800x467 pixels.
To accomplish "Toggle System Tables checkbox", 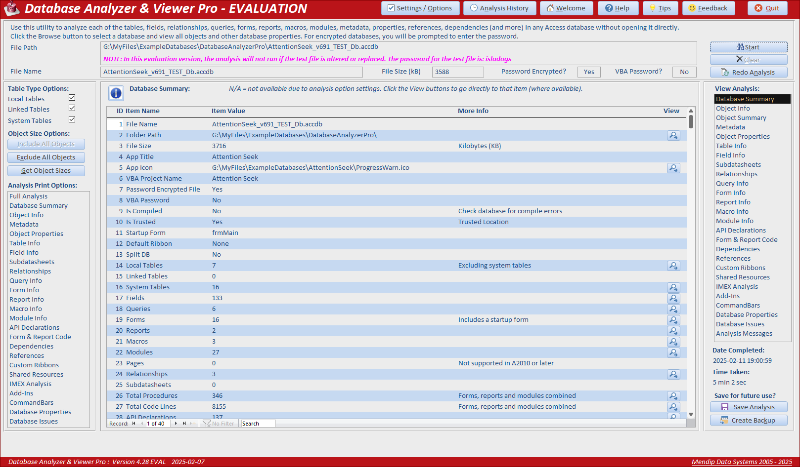I will coord(72,119).
